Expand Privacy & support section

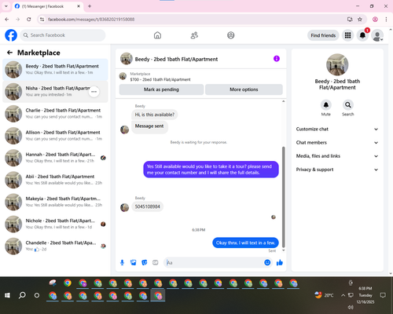coord(337,170)
